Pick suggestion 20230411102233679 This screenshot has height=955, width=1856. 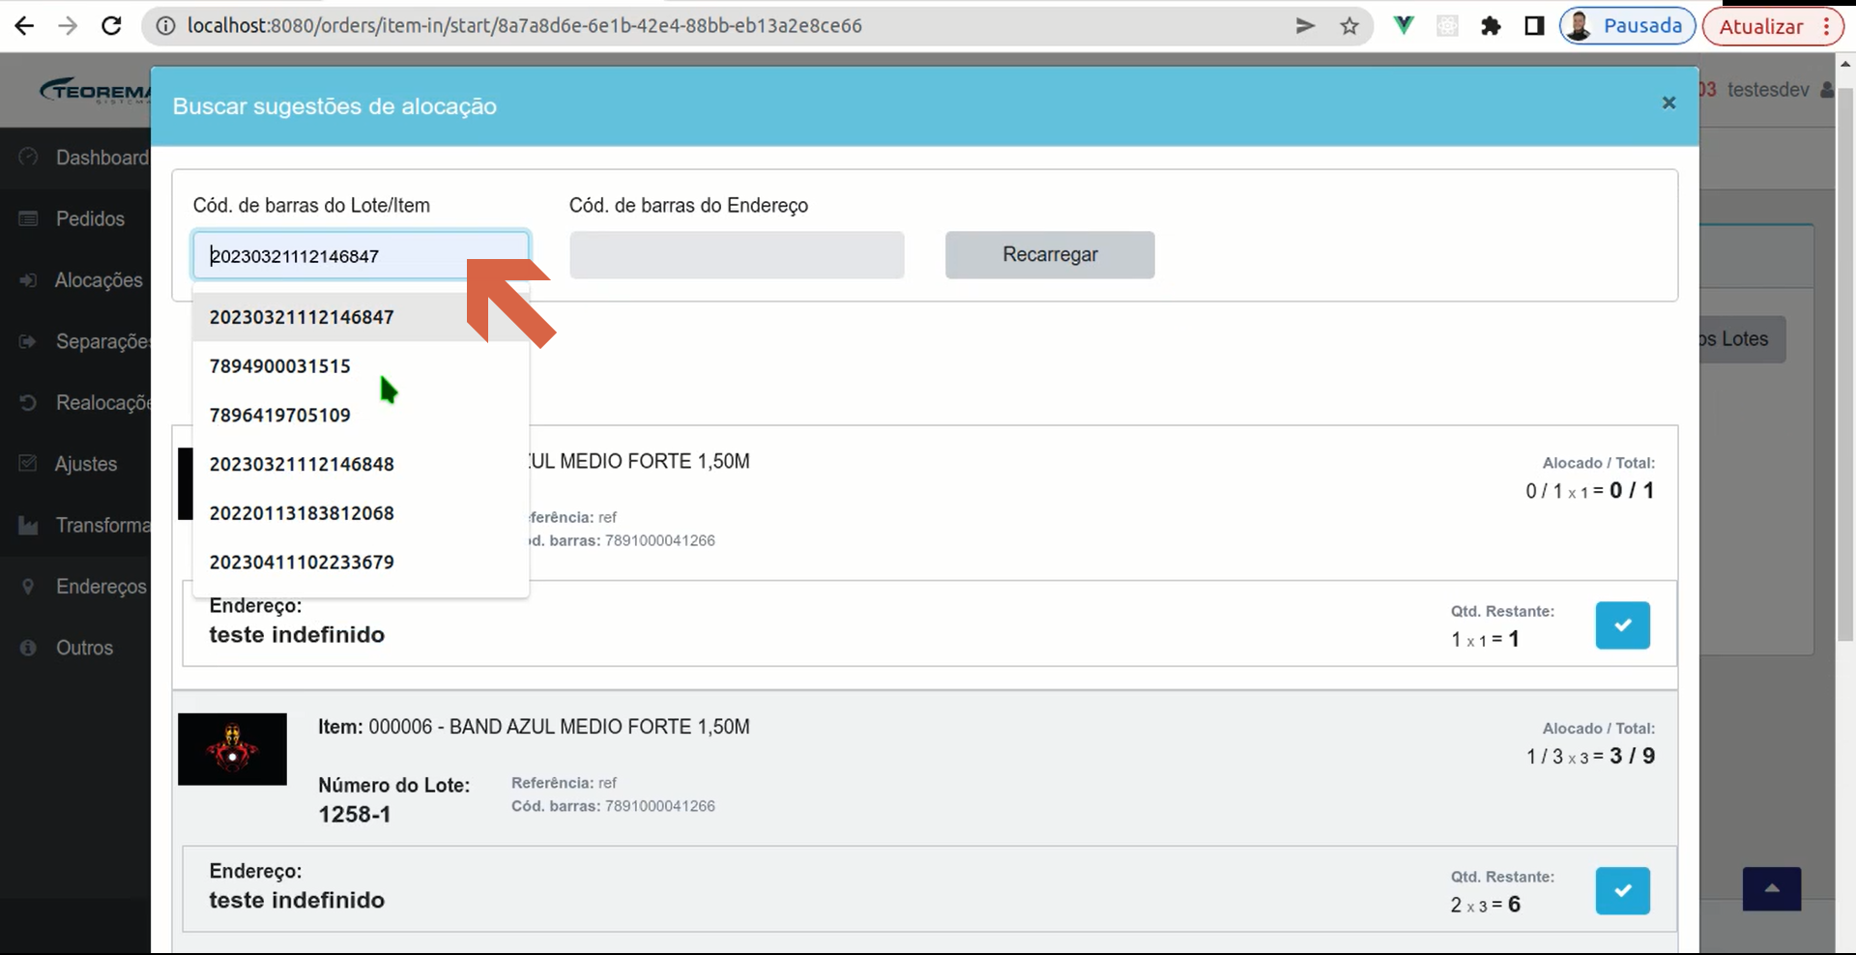point(361,563)
